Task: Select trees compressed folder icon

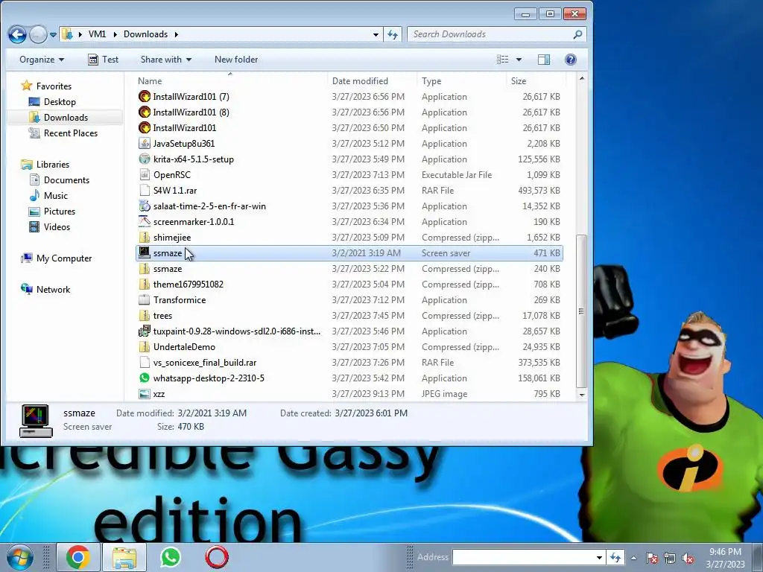Action: tap(145, 315)
